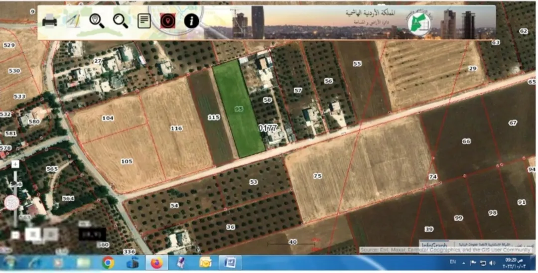Select parcel label 36

(231, 227)
